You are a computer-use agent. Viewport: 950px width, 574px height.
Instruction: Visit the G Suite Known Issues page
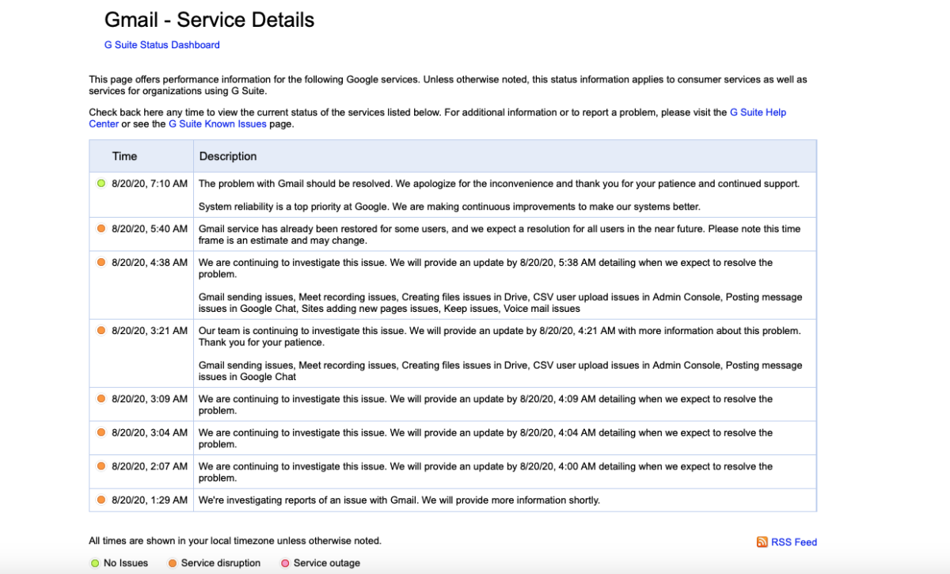tap(217, 124)
